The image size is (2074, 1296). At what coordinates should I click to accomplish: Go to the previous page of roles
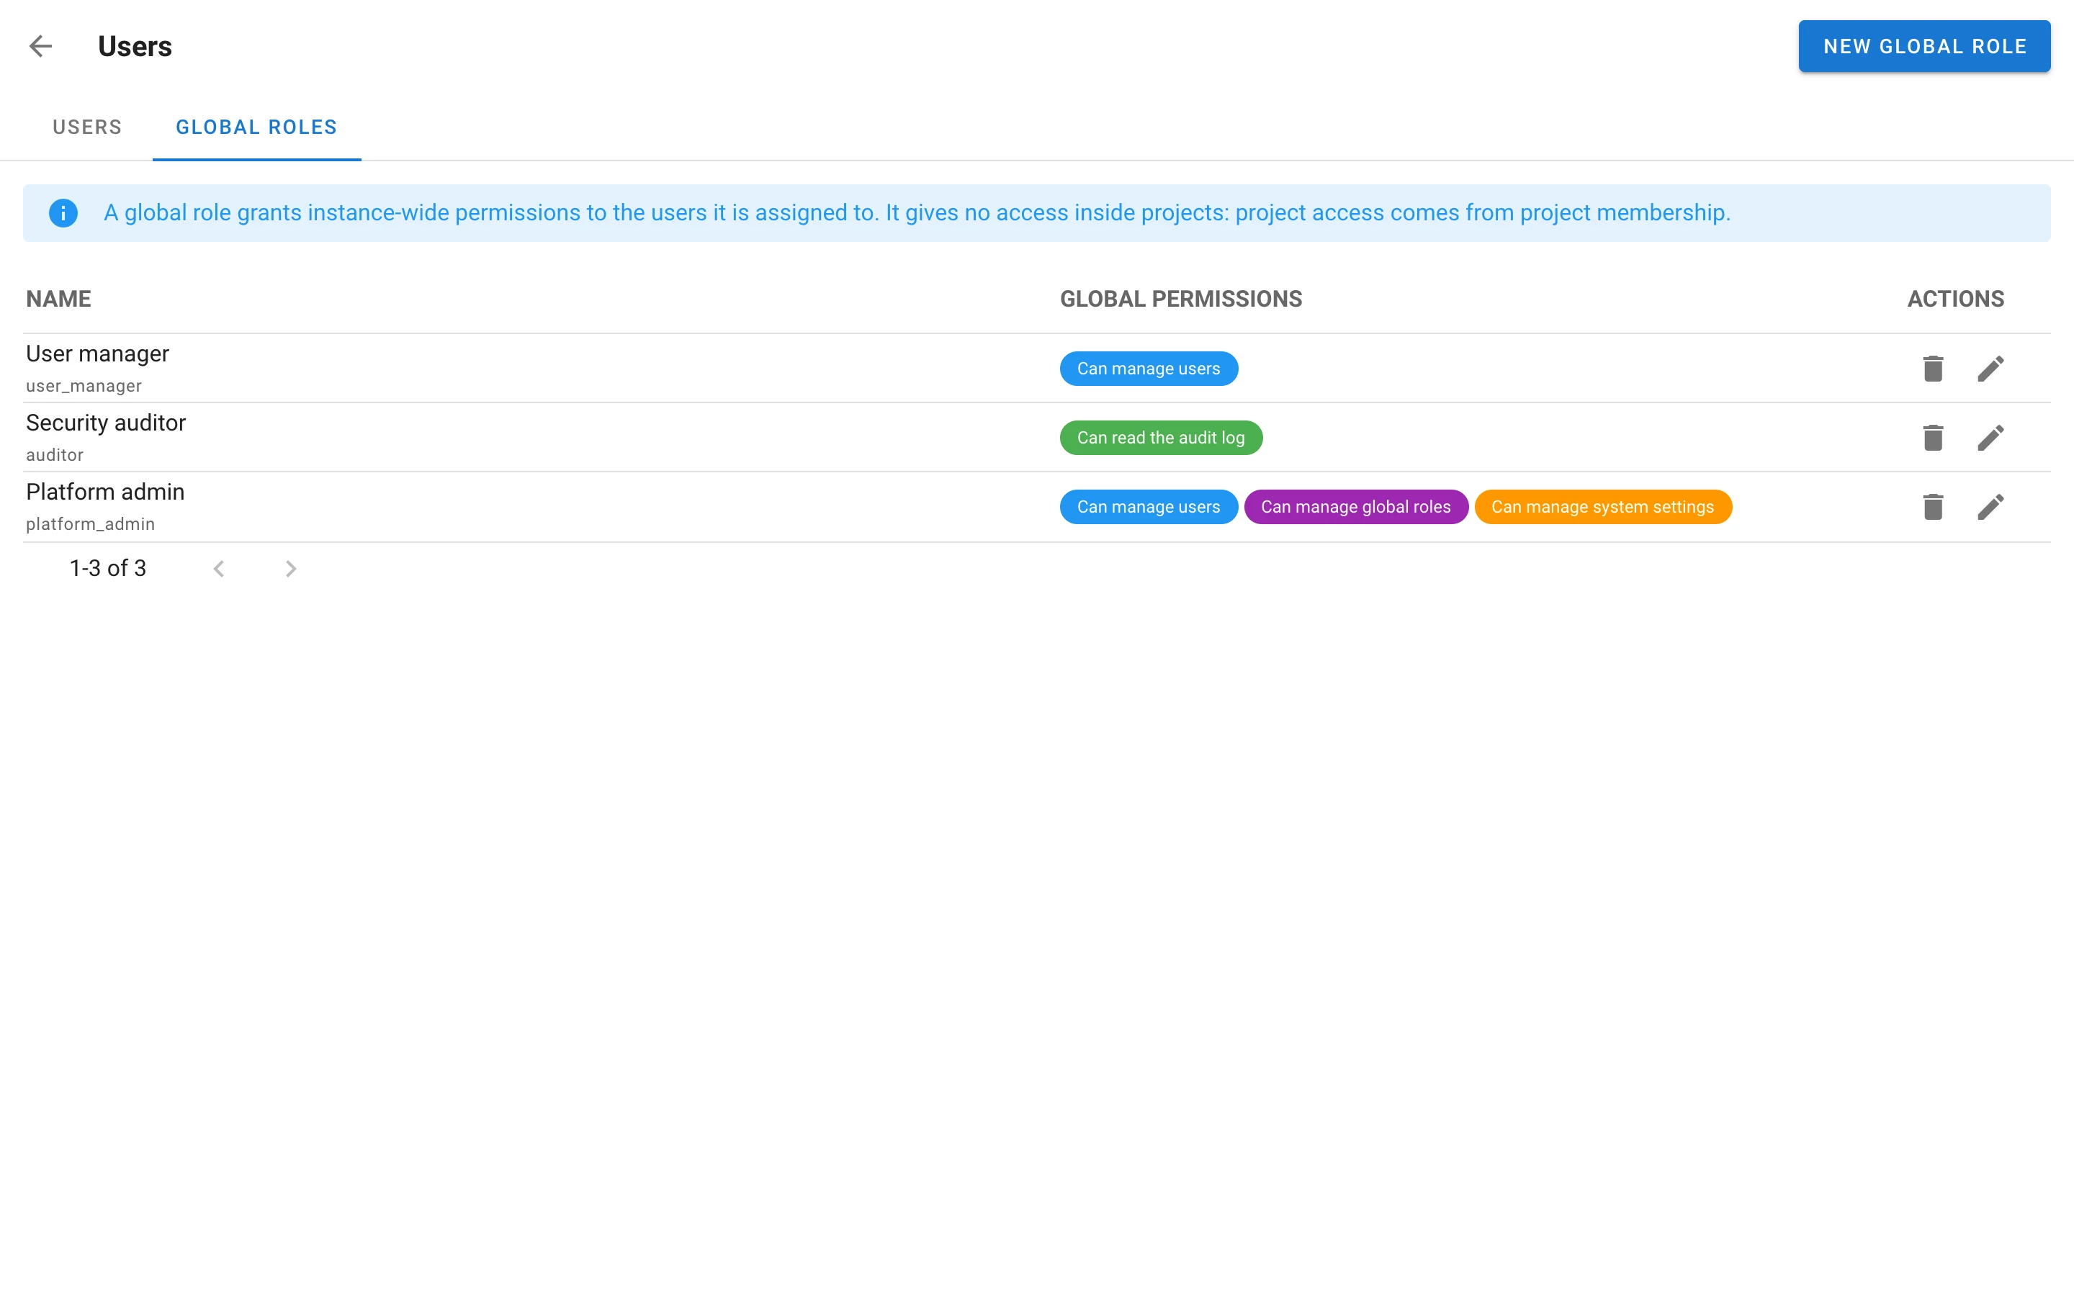click(x=218, y=568)
